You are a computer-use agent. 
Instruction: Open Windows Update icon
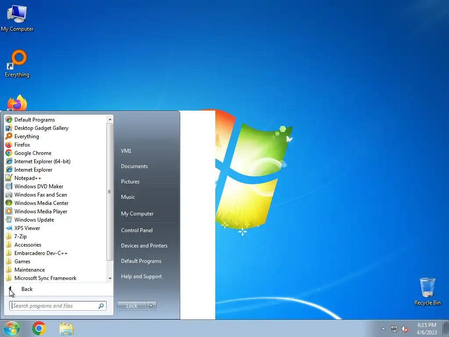pos(9,219)
